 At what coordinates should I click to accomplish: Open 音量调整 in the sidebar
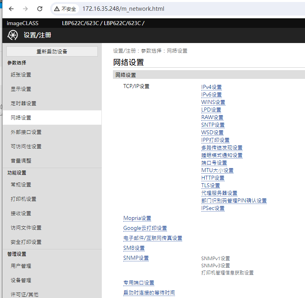(21, 161)
